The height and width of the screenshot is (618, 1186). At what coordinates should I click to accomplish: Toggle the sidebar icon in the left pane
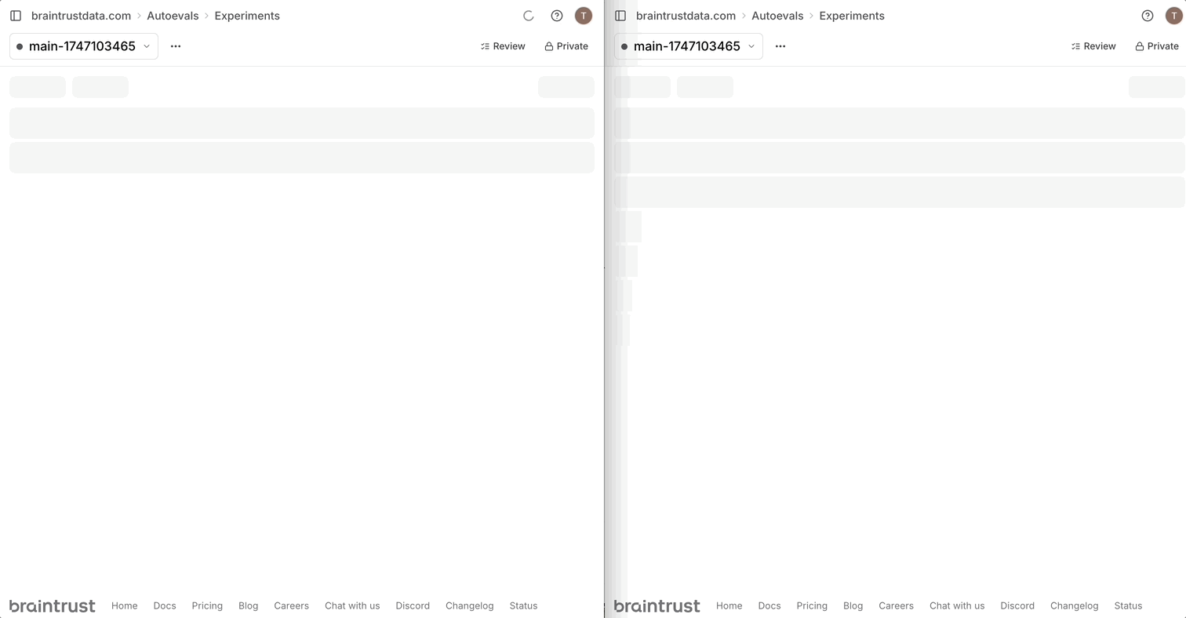click(x=16, y=16)
